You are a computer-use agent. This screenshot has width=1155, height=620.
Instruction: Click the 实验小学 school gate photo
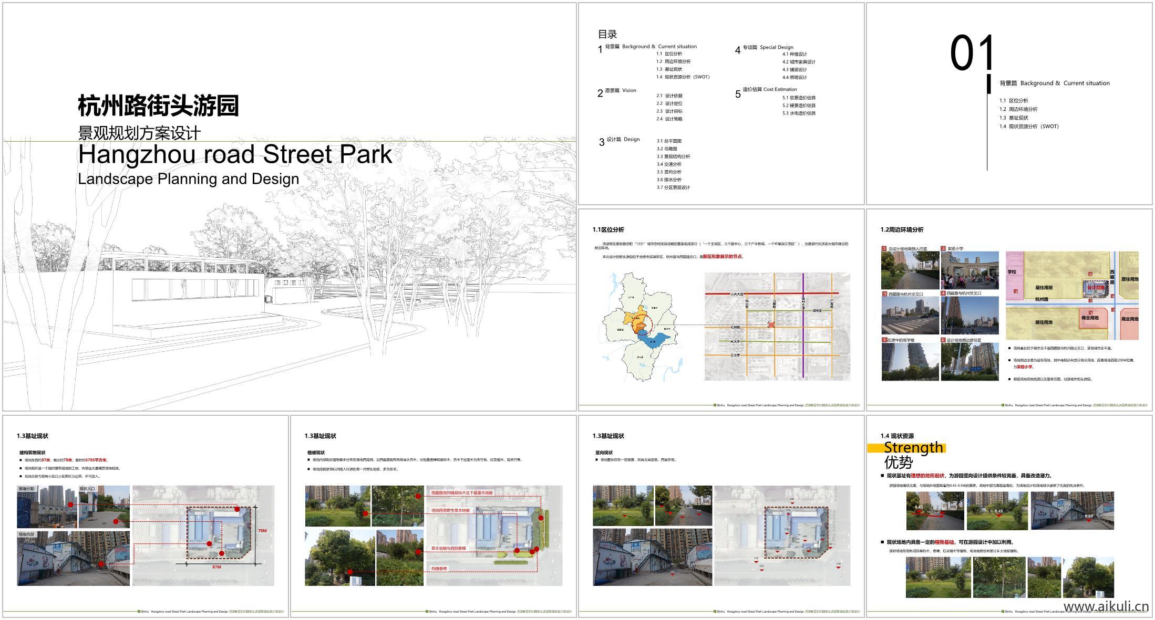coord(970,270)
